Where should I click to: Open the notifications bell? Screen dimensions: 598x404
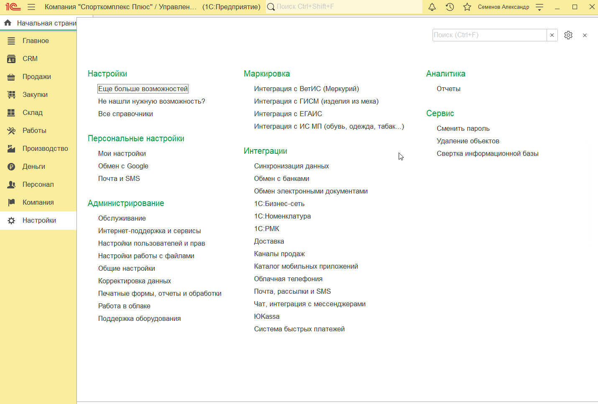coord(432,7)
